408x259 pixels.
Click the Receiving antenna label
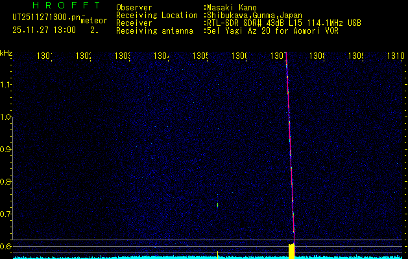pyautogui.click(x=154, y=30)
